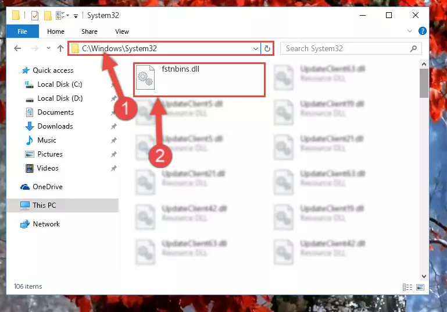The height and width of the screenshot is (312, 447).
Task: Click the scrollbar down arrow
Action: [424, 276]
